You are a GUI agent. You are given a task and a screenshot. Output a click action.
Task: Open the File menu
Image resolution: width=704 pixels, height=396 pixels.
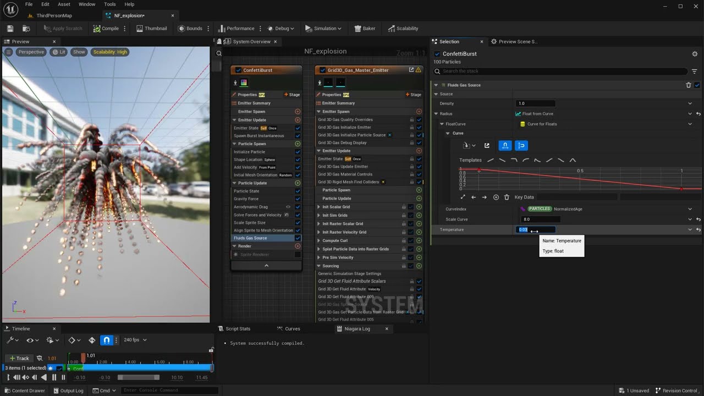tap(29, 4)
